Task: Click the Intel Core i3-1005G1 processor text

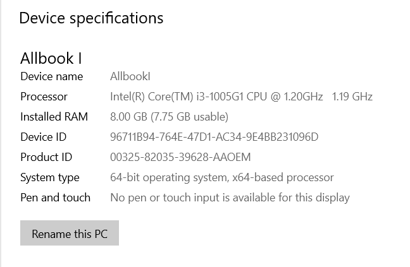Action: (216, 97)
